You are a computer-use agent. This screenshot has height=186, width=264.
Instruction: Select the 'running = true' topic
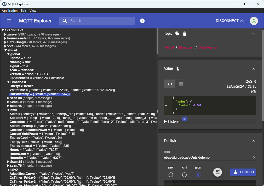[20, 62]
